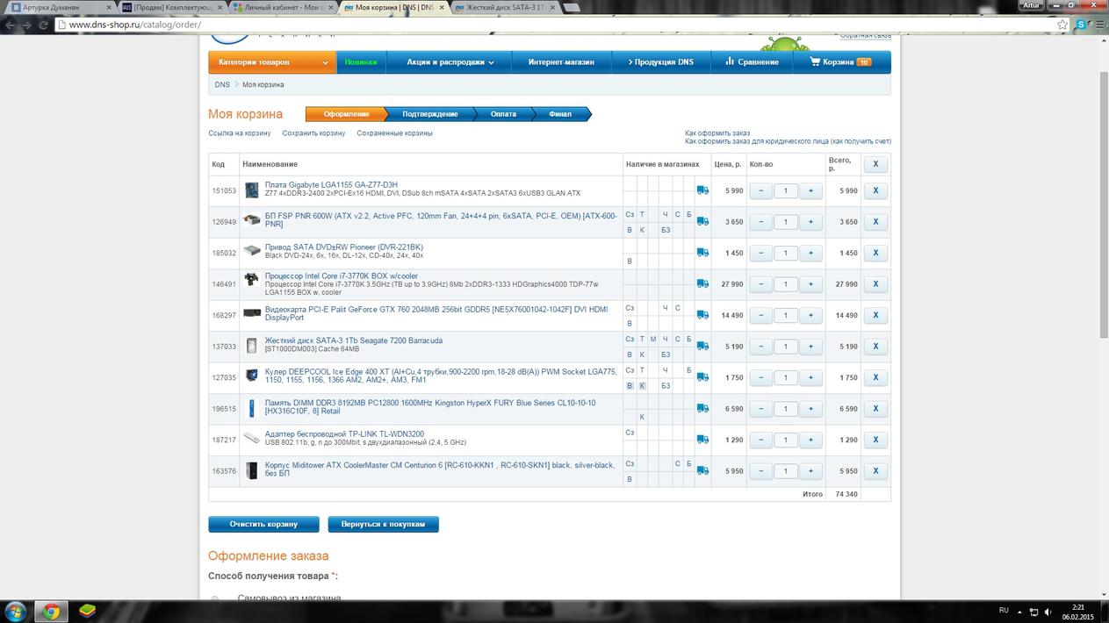Open the Seagate Barracuda hard drive thumbnail
Image resolution: width=1109 pixels, height=623 pixels.
click(x=252, y=346)
